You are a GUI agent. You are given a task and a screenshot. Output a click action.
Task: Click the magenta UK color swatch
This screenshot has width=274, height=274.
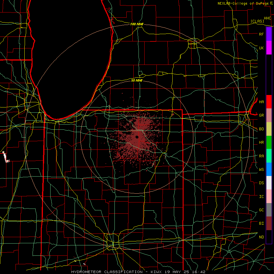click(269, 48)
